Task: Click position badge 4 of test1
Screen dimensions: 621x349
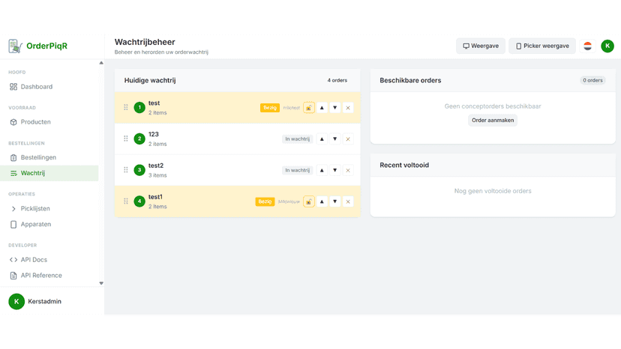Action: pyautogui.click(x=139, y=201)
